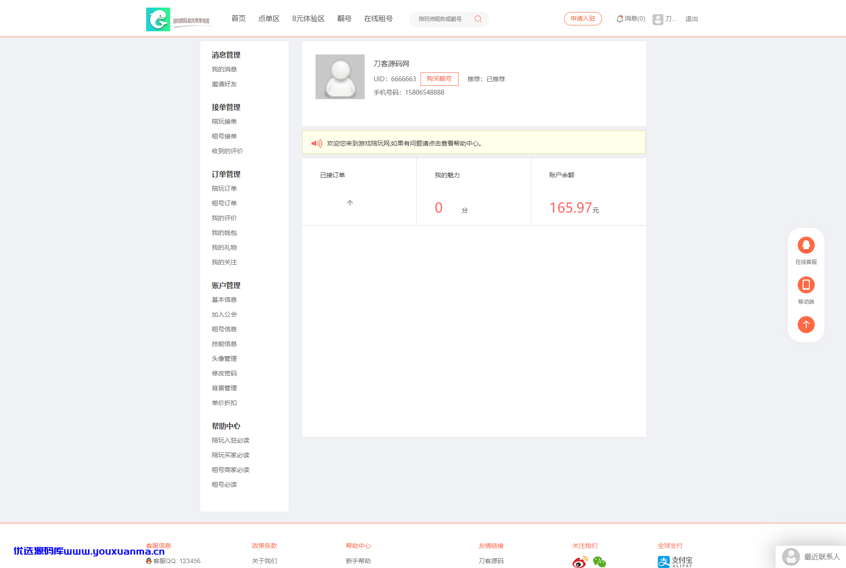Click the recent contacts avatar icon
The height and width of the screenshot is (568, 846).
(791, 557)
